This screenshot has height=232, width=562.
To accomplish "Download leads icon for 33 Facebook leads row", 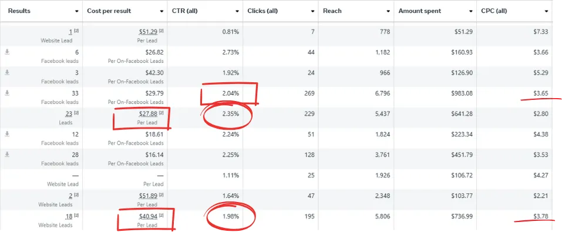I will (7, 93).
